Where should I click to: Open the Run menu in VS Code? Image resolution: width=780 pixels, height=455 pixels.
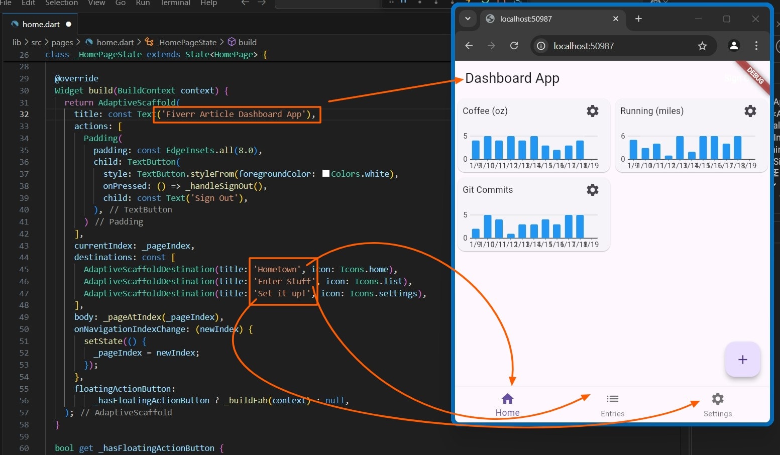(x=143, y=3)
